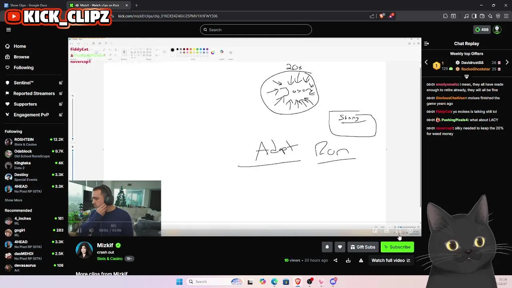Click the notification bell for Mizkif
Screen dimensions: 512x288
click(327, 247)
